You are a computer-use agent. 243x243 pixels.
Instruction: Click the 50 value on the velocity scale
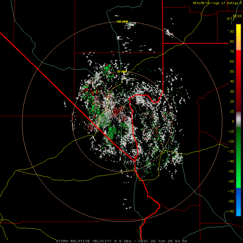(232, 72)
